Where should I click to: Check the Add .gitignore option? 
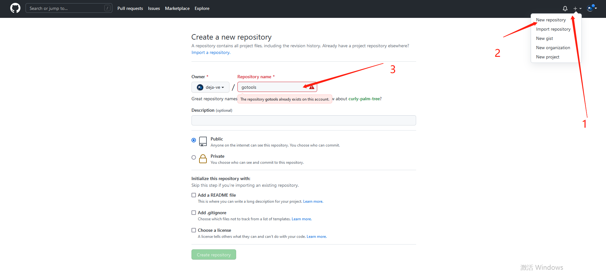point(194,213)
